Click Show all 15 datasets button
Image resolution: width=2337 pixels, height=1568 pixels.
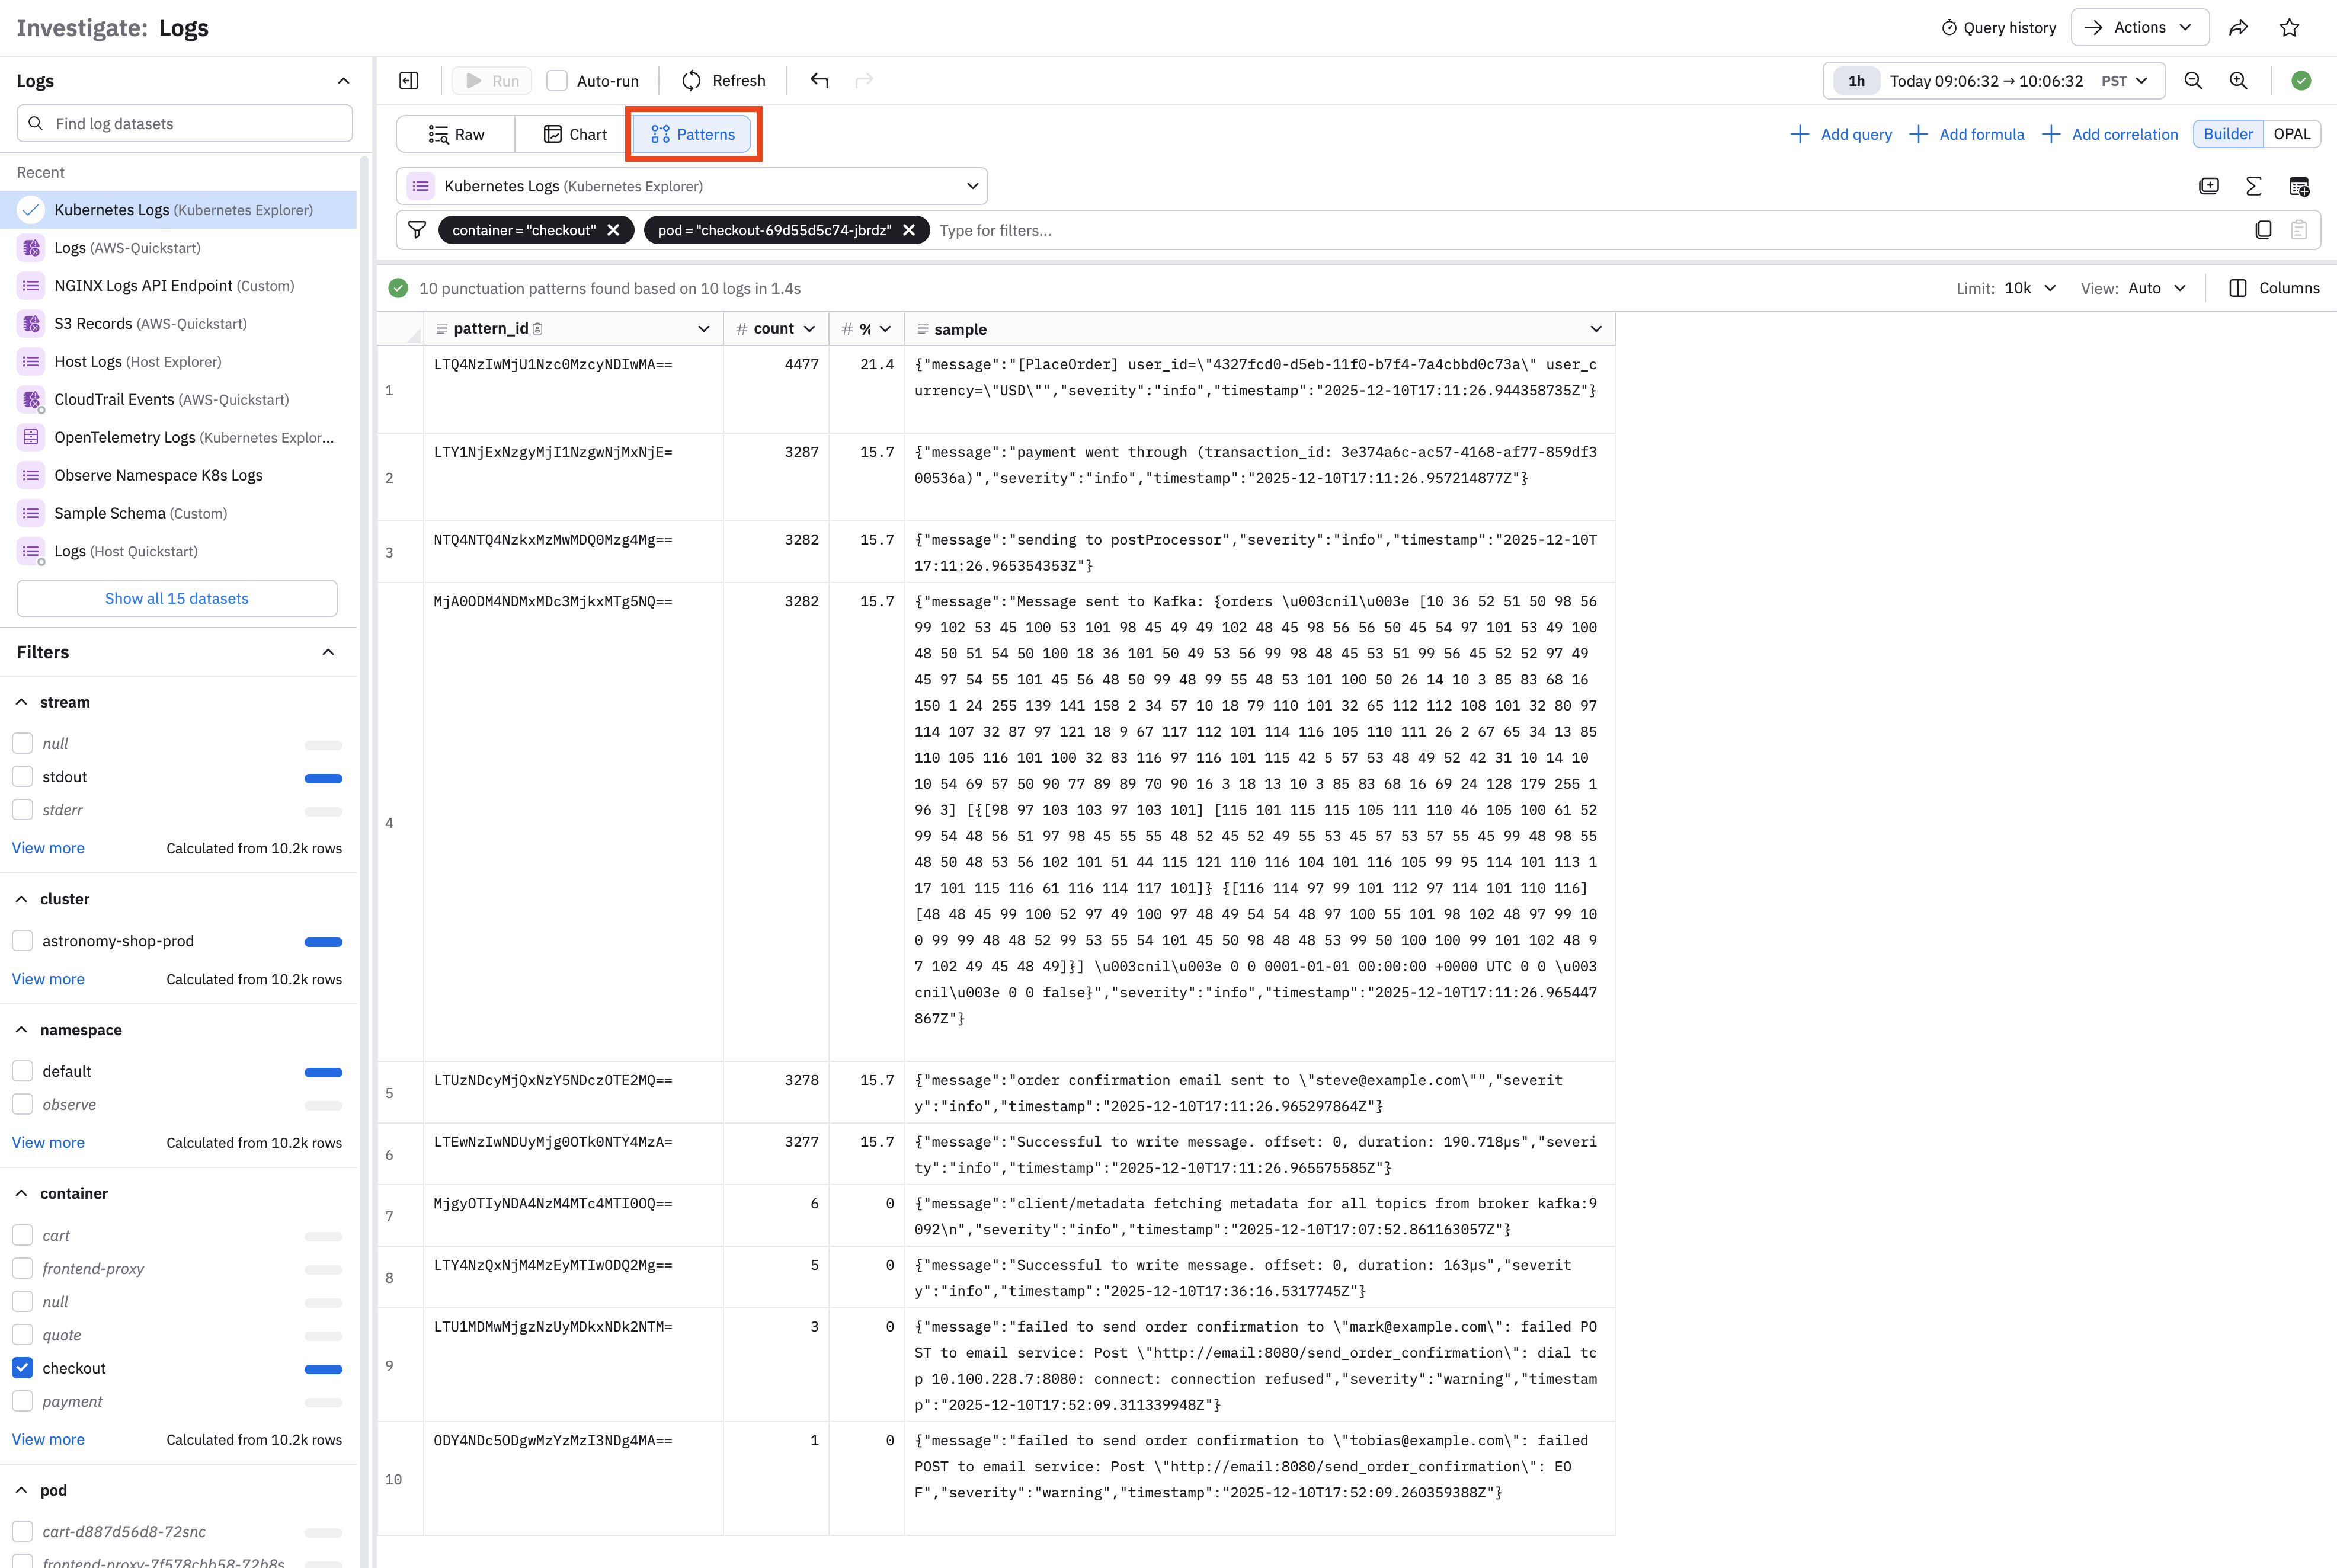click(177, 598)
